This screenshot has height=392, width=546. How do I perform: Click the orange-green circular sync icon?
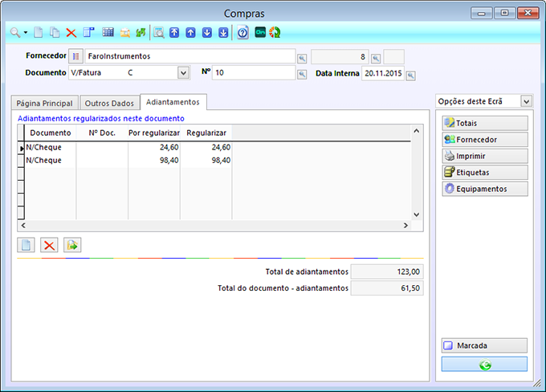coord(275,33)
